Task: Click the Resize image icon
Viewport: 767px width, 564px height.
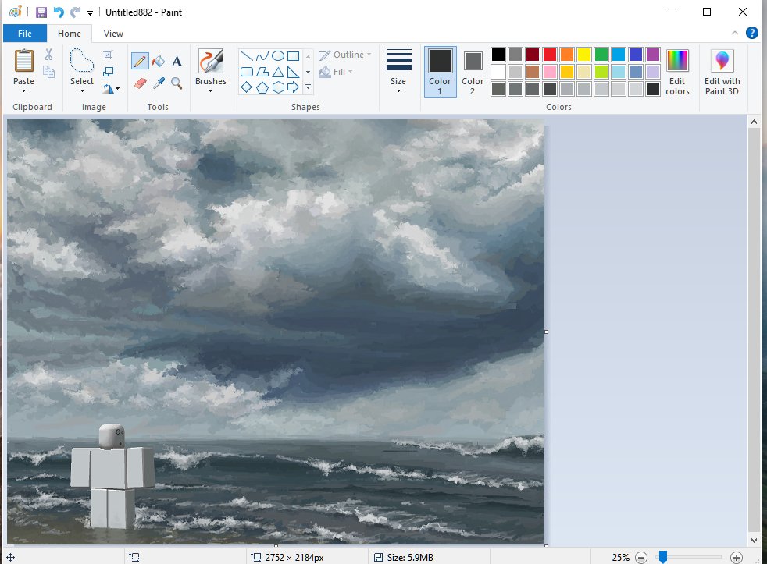Action: click(109, 71)
